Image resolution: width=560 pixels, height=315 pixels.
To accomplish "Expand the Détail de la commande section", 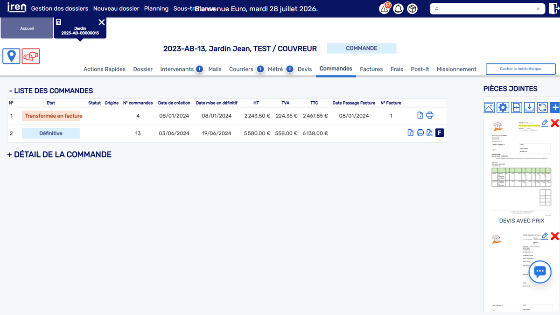I will pos(59,154).
